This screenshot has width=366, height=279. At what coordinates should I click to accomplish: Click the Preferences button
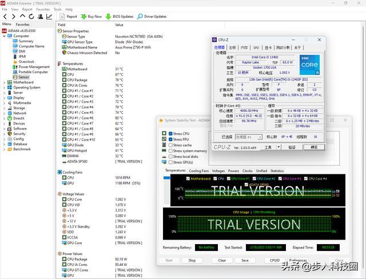tap(298, 260)
